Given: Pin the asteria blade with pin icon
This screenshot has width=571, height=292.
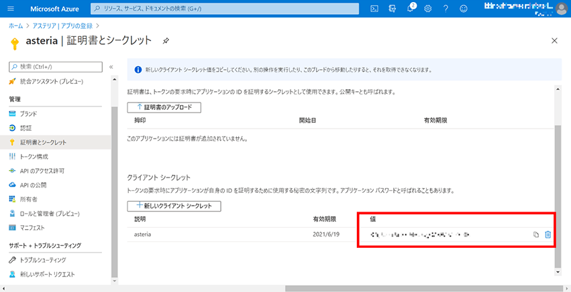Looking at the screenshot, I should [166, 41].
